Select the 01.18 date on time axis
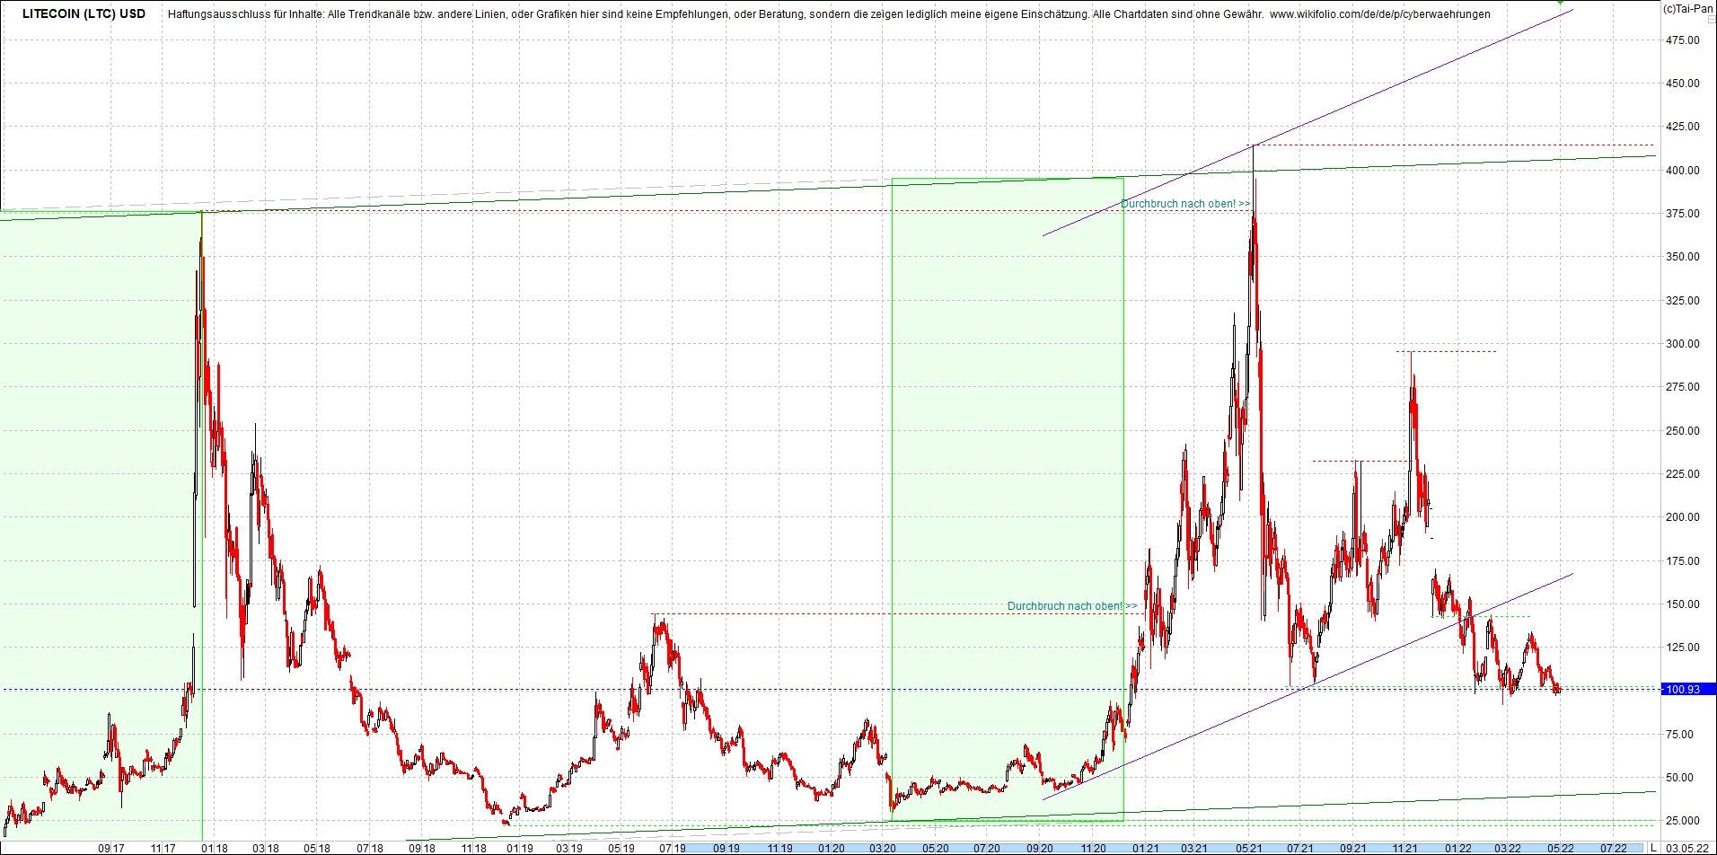The image size is (1717, 855). point(214,848)
